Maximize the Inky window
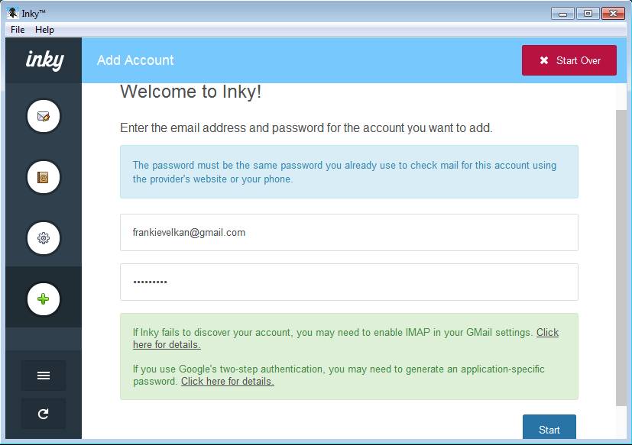The width and height of the screenshot is (632, 445). pyautogui.click(x=588, y=14)
